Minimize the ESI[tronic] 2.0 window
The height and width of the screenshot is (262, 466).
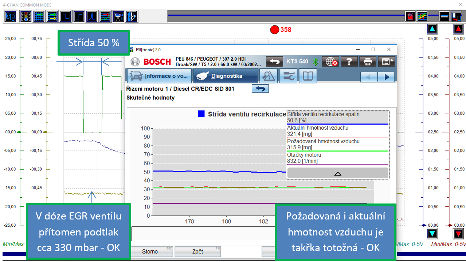[357, 49]
